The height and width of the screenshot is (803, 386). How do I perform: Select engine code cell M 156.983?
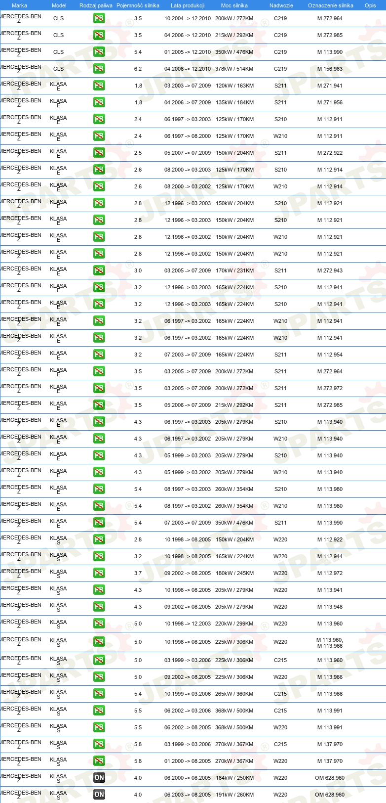pos(330,69)
